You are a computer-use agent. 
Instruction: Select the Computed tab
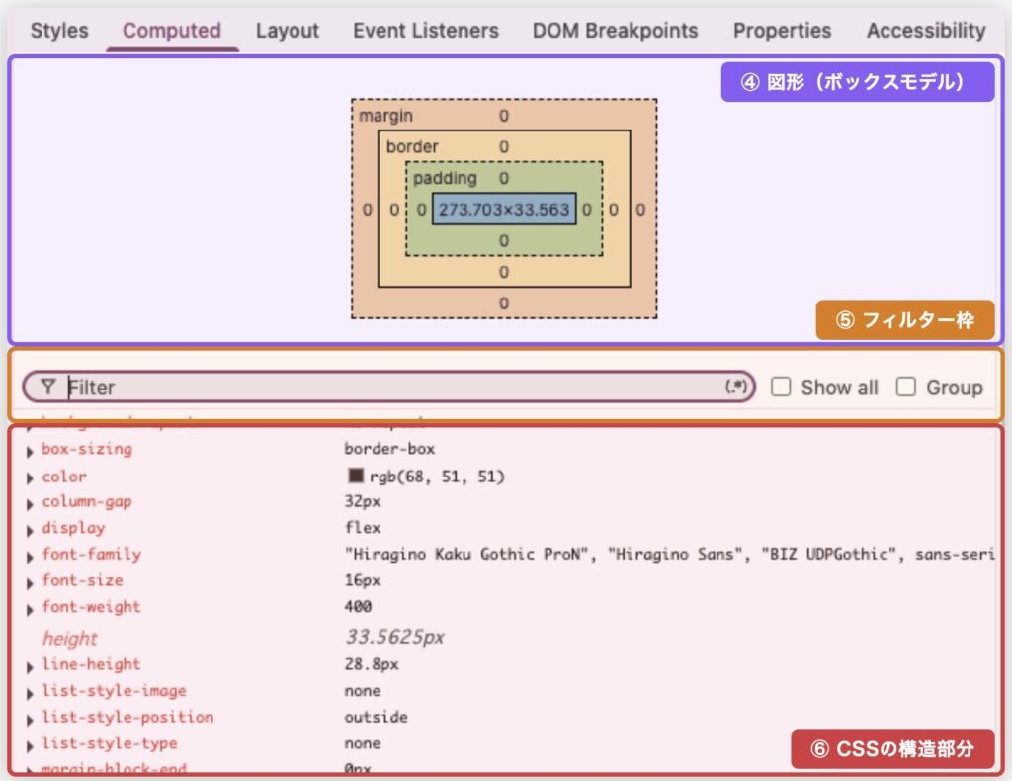(172, 31)
